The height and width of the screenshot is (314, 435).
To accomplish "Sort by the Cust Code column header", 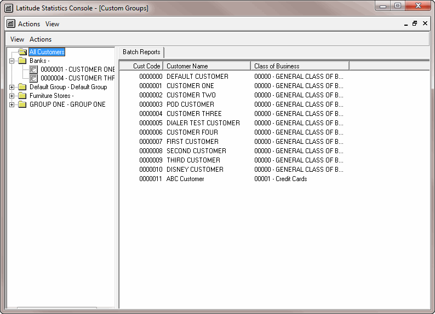I will click(141, 66).
